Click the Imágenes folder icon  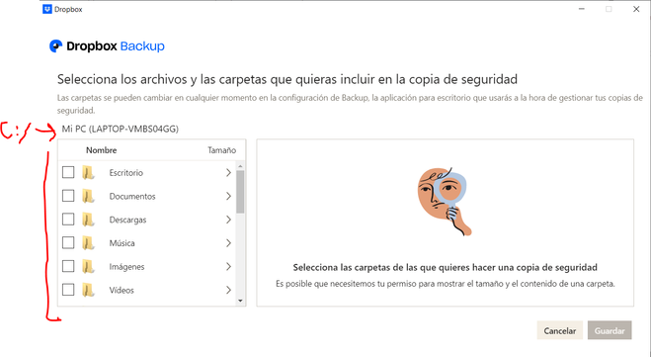point(88,266)
